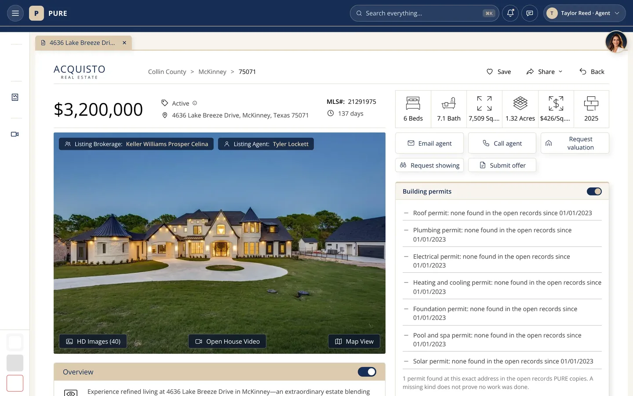Screen dimensions: 633x396
Task: Focus the Search everything field
Action: (x=425, y=13)
